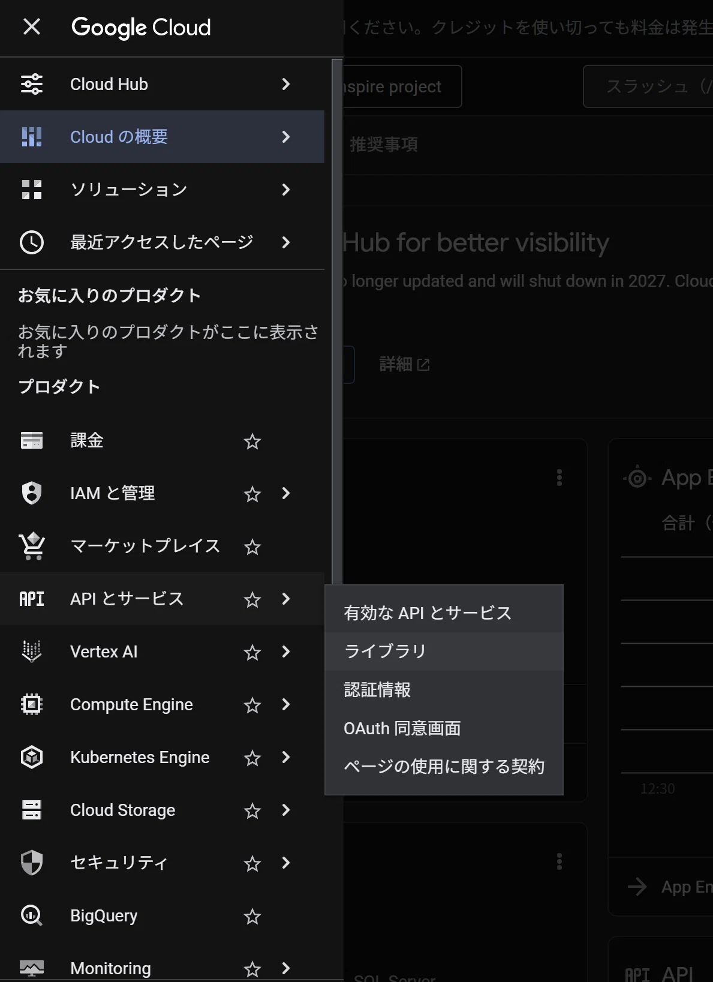The height and width of the screenshot is (982, 713).
Task: Click the Google Cloud logo
Action: [x=141, y=28]
